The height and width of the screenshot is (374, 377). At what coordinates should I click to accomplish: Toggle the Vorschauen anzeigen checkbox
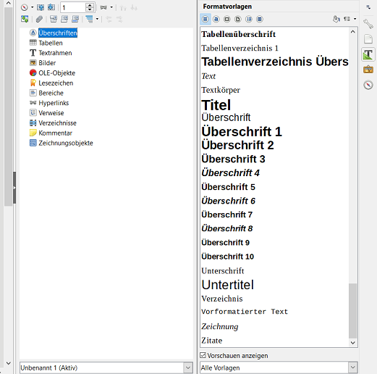click(203, 355)
